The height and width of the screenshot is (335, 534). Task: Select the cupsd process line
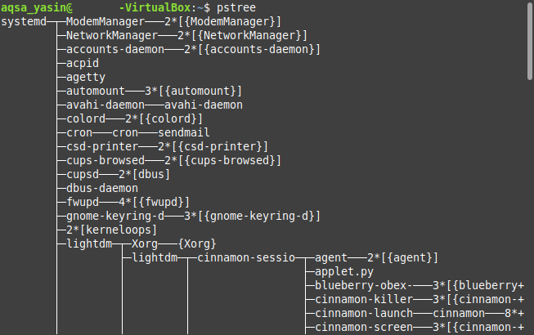pos(83,174)
